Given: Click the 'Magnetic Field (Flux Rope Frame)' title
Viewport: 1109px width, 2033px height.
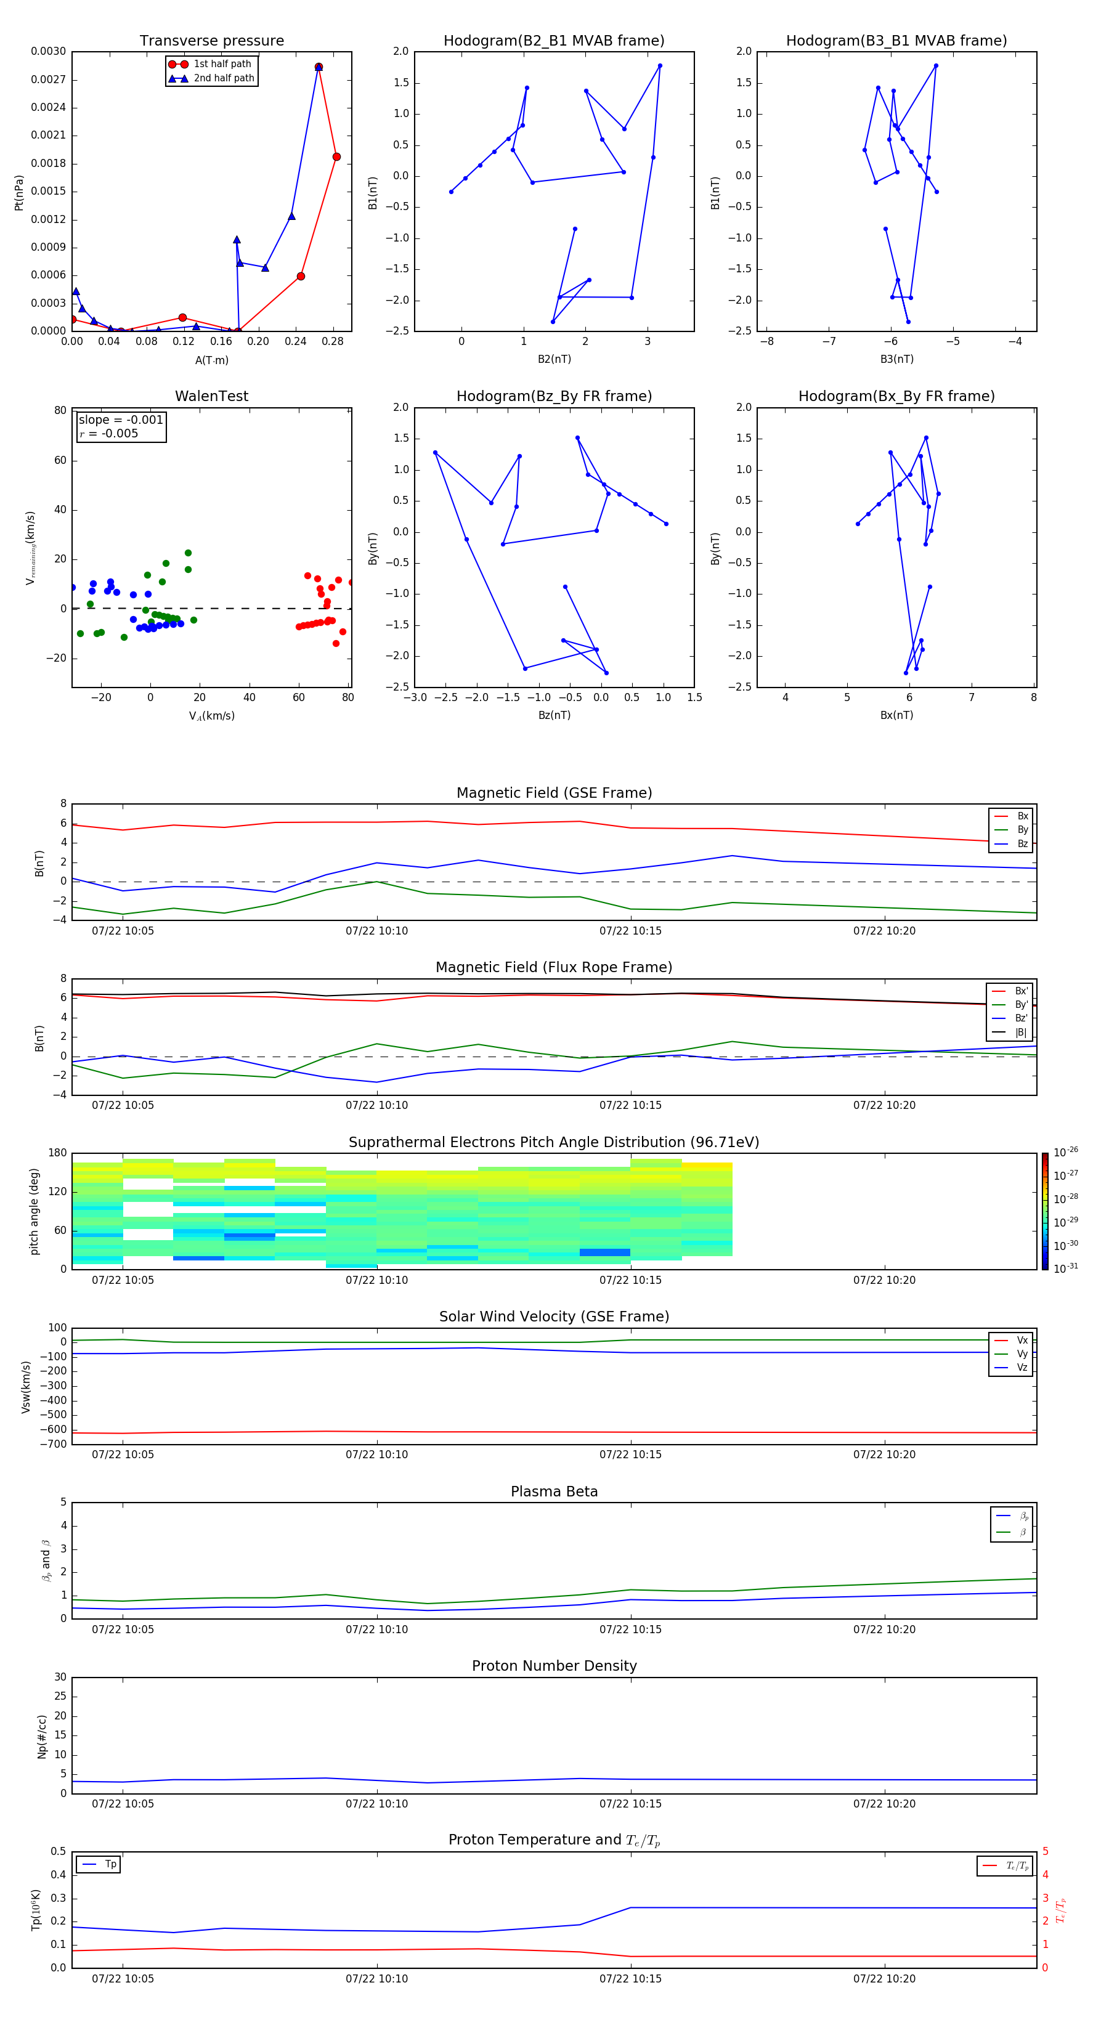Looking at the screenshot, I should click(554, 968).
